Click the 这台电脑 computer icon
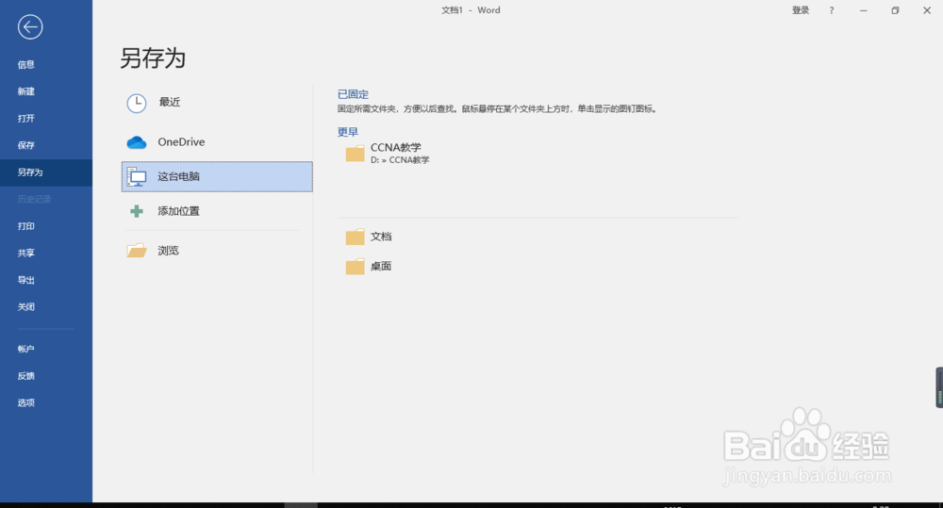943x508 pixels. 137,177
